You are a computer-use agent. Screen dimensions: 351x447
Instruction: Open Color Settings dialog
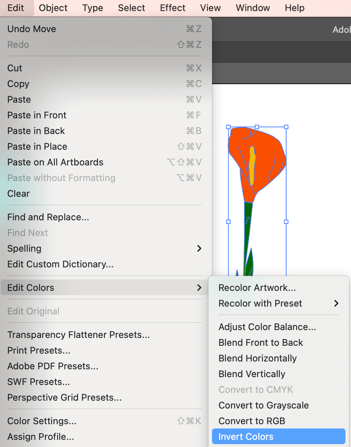click(42, 421)
